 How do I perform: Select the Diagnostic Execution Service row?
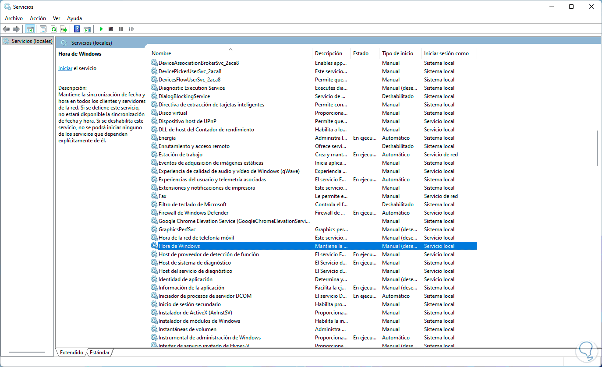(x=313, y=88)
